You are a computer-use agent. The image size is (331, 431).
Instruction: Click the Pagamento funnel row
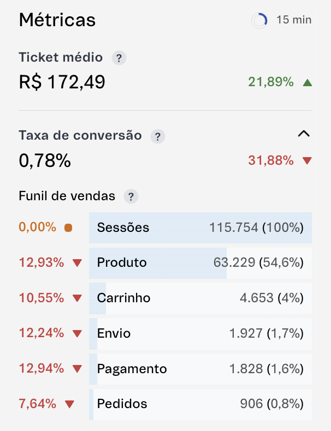(200, 369)
